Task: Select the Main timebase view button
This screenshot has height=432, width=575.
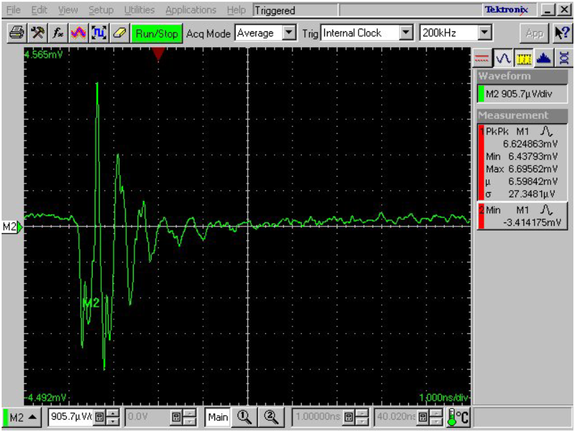Action: [x=218, y=417]
